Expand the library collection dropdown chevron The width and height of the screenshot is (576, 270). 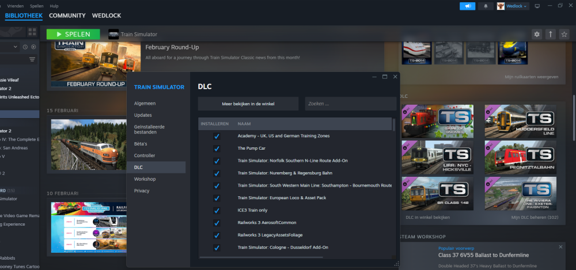click(x=16, y=47)
